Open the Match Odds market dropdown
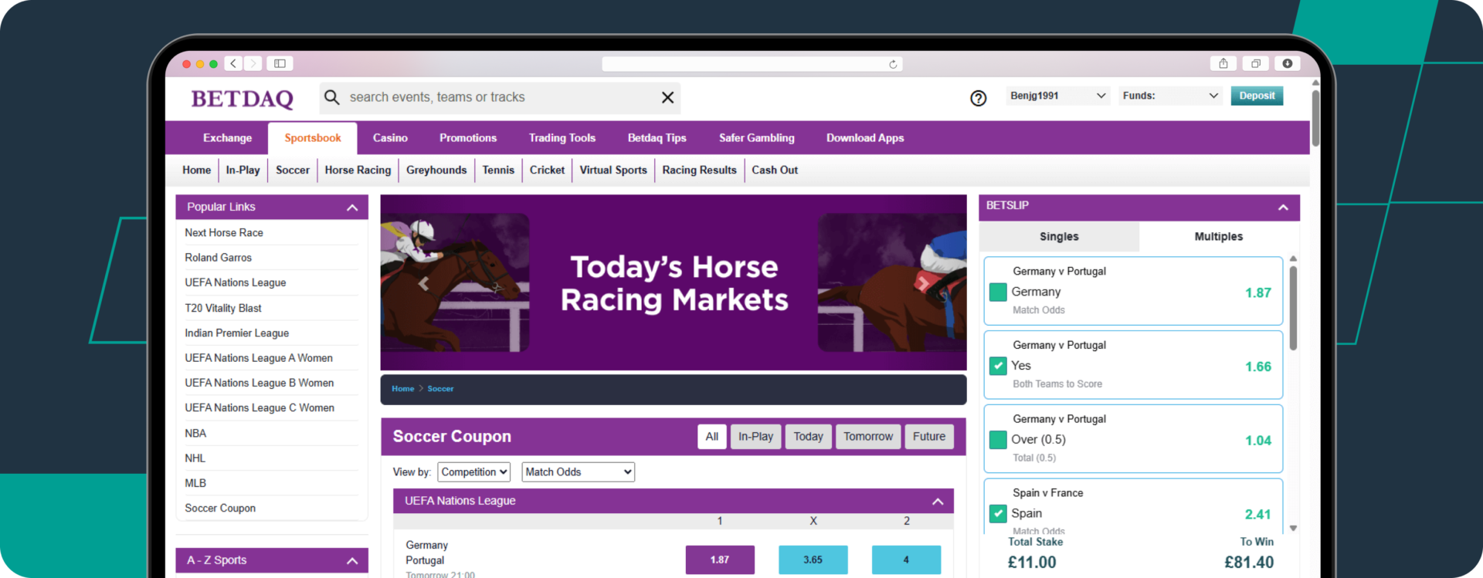 click(x=579, y=472)
